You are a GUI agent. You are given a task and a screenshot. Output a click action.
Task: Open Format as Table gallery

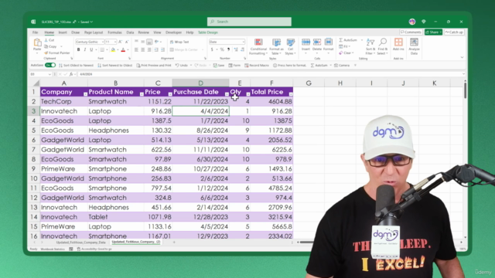277,46
